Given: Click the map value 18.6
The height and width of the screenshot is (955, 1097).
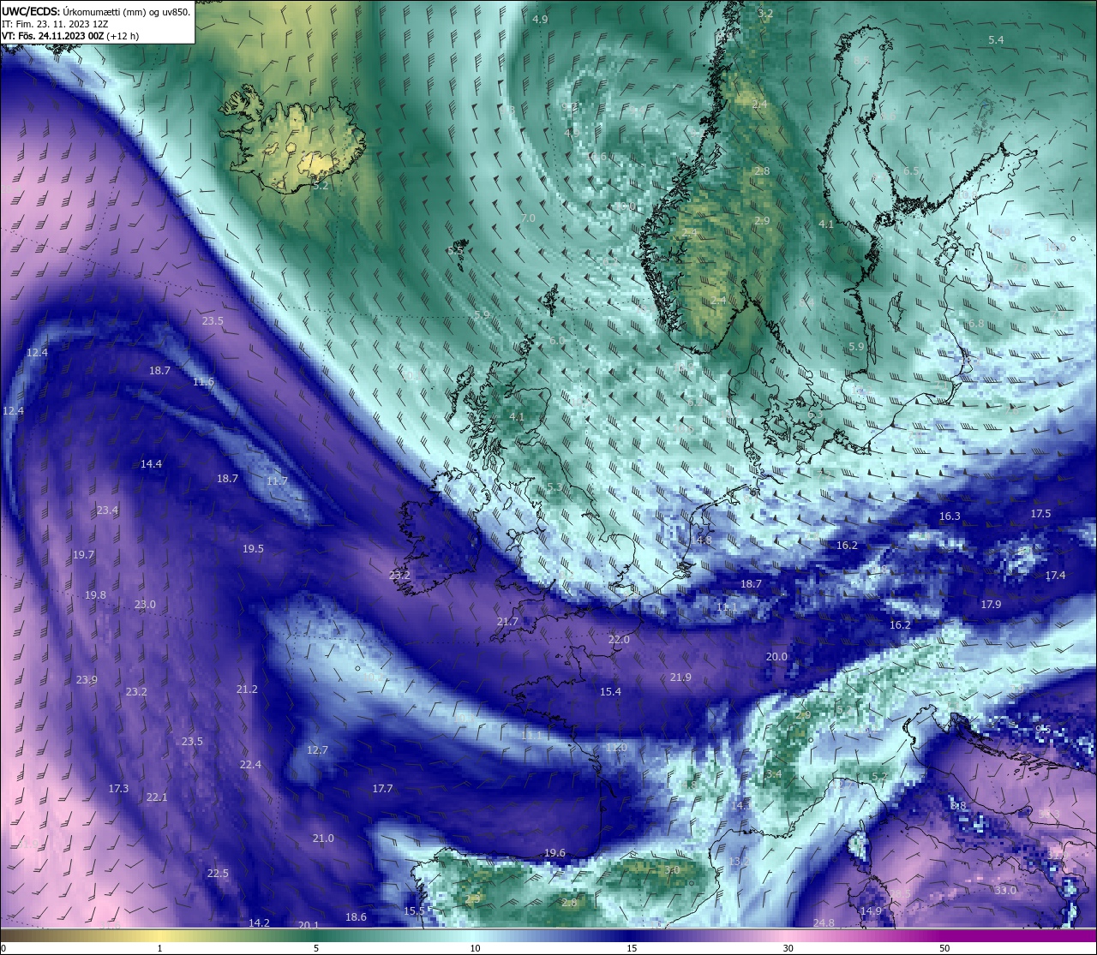Looking at the screenshot, I should click(x=356, y=917).
